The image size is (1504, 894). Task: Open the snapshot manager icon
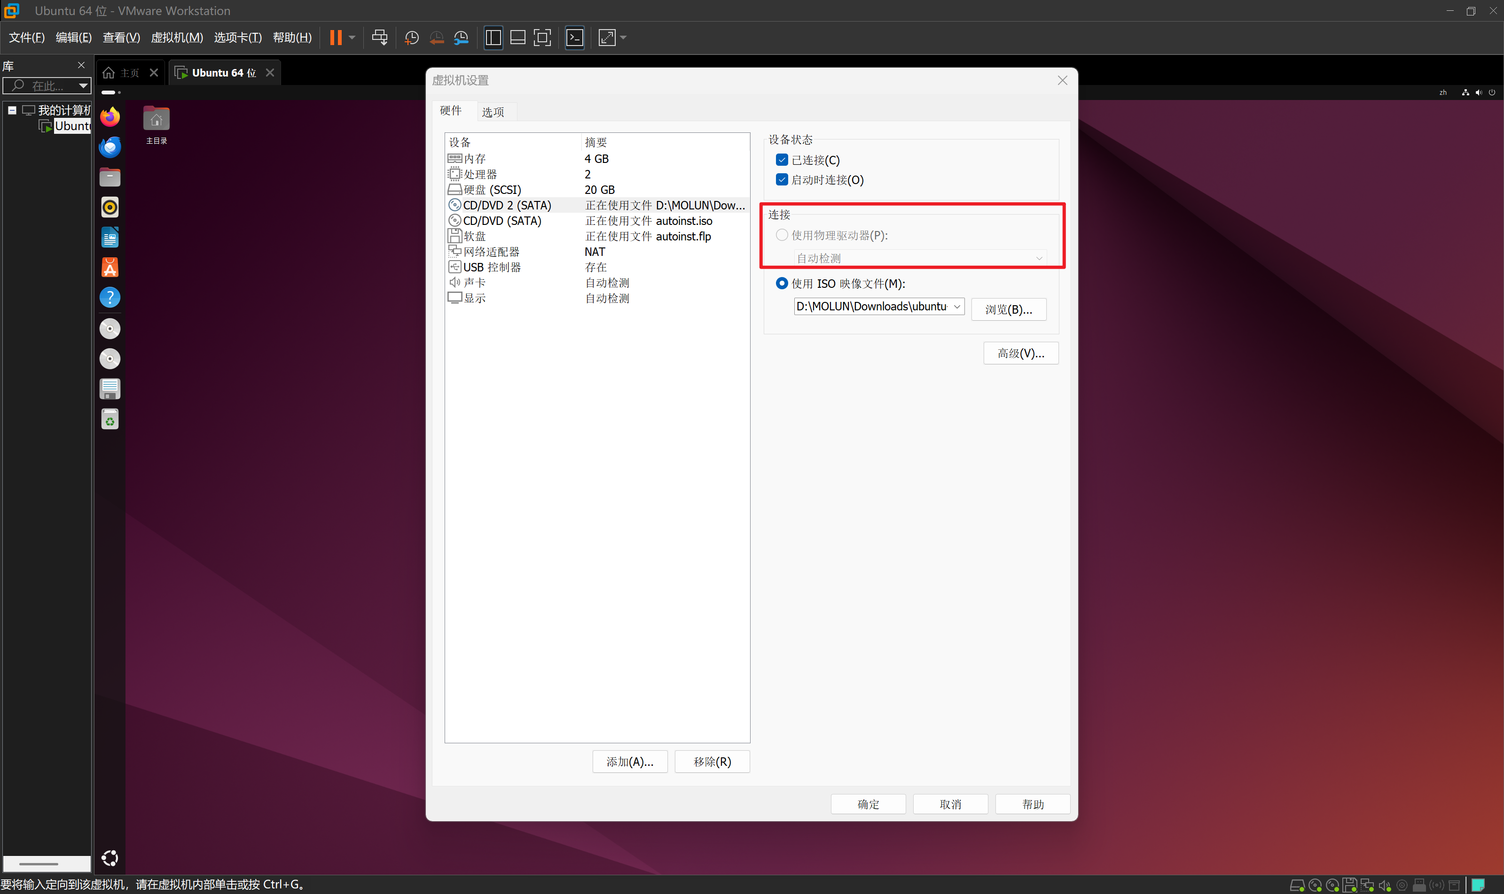tap(462, 38)
